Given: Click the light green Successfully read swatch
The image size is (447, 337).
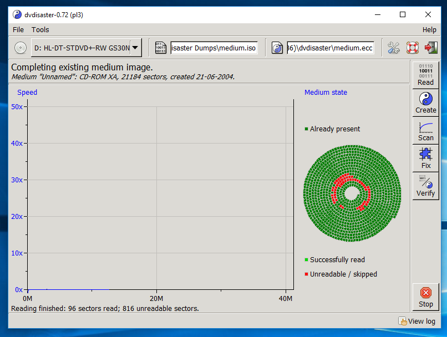Looking at the screenshot, I should point(307,260).
